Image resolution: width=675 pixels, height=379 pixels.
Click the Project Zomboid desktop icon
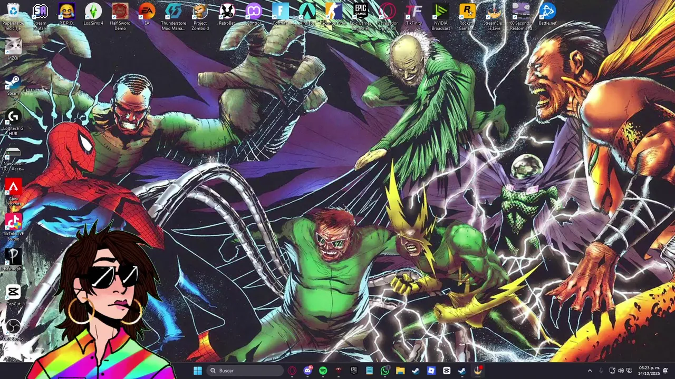(x=200, y=16)
